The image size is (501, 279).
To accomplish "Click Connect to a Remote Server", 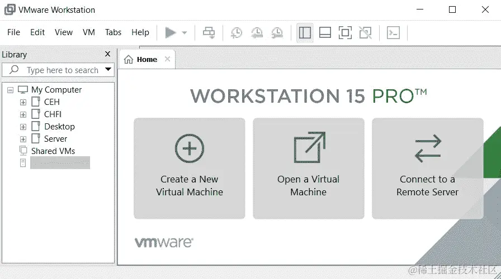I will (x=428, y=169).
